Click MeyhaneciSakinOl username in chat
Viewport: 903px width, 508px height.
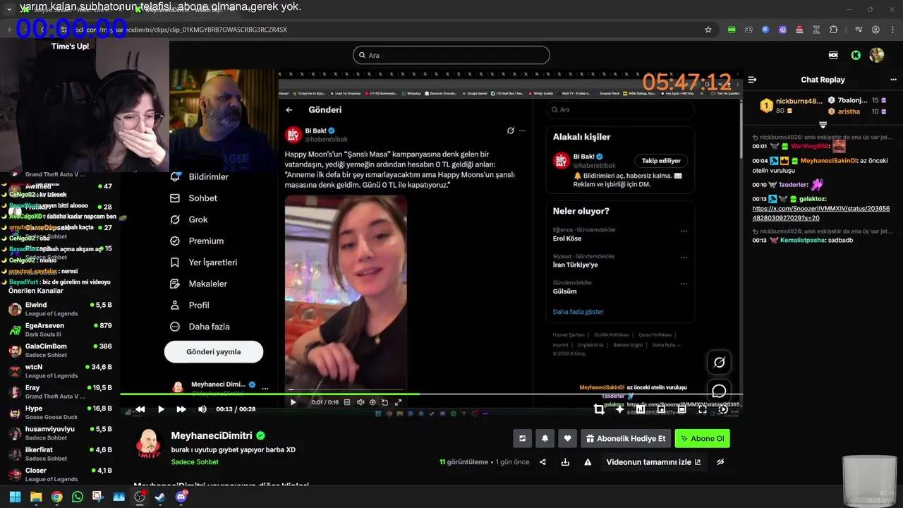click(829, 161)
